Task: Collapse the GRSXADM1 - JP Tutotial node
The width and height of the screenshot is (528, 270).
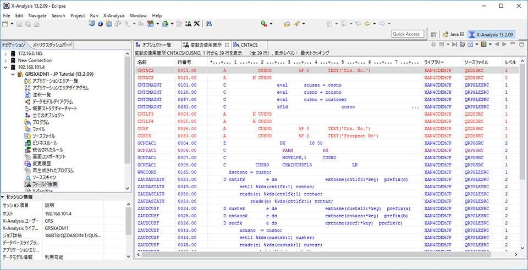Action: 13,74
